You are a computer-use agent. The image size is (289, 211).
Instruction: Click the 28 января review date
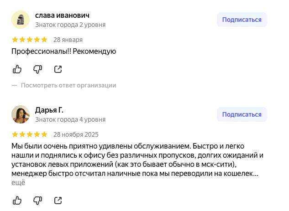point(68,39)
